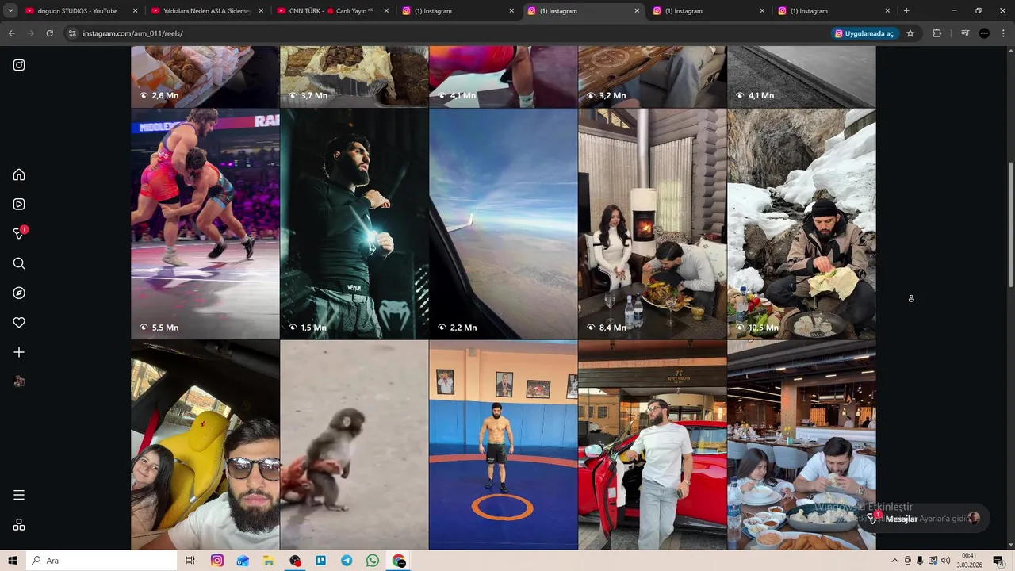This screenshot has height=571, width=1015.
Task: Click the Ara taskbar search box
Action: pos(101,561)
